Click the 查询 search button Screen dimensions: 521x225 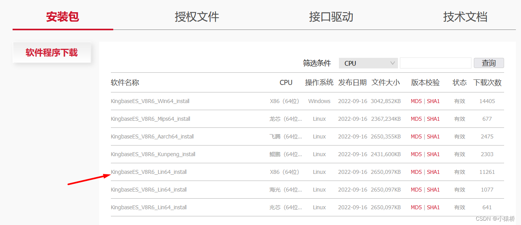coord(489,63)
